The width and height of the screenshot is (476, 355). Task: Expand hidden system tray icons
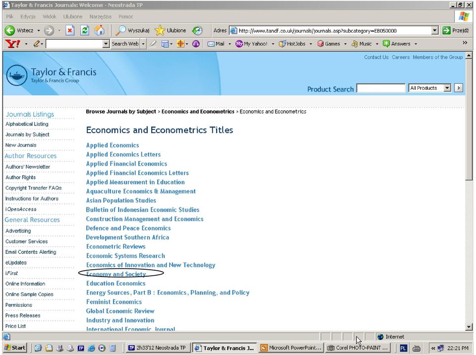pos(433,349)
